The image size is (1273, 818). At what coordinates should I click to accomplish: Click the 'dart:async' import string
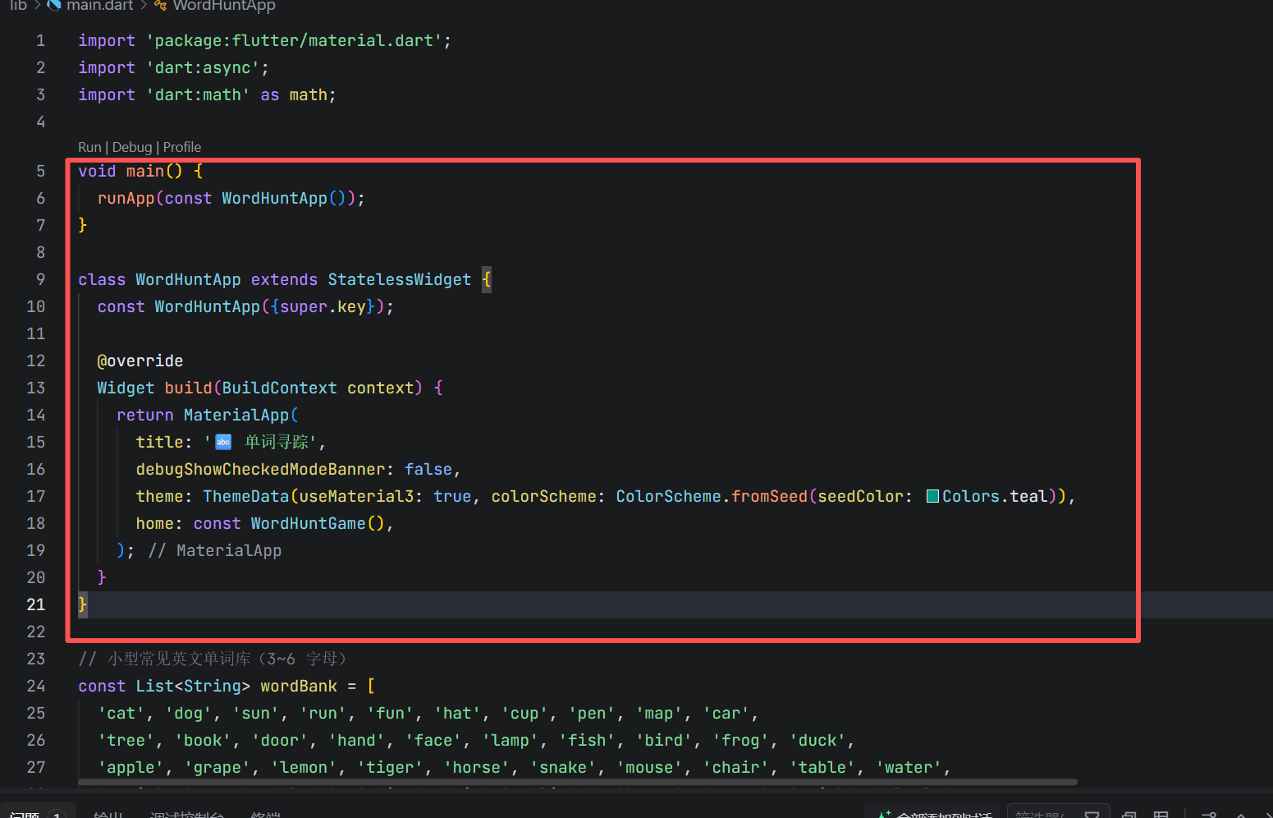tap(203, 67)
